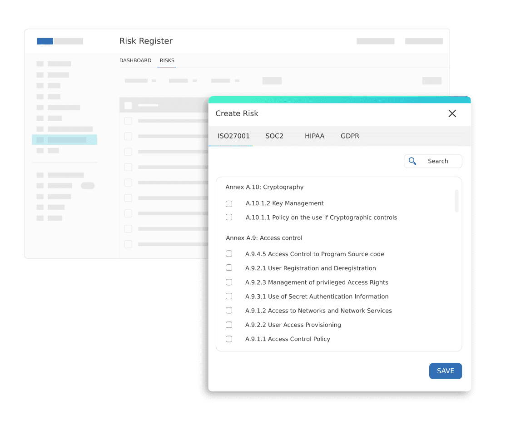Check A.9.3.1 Use of Secret Authentication Information
Image resolution: width=506 pixels, height=425 pixels.
(x=229, y=296)
